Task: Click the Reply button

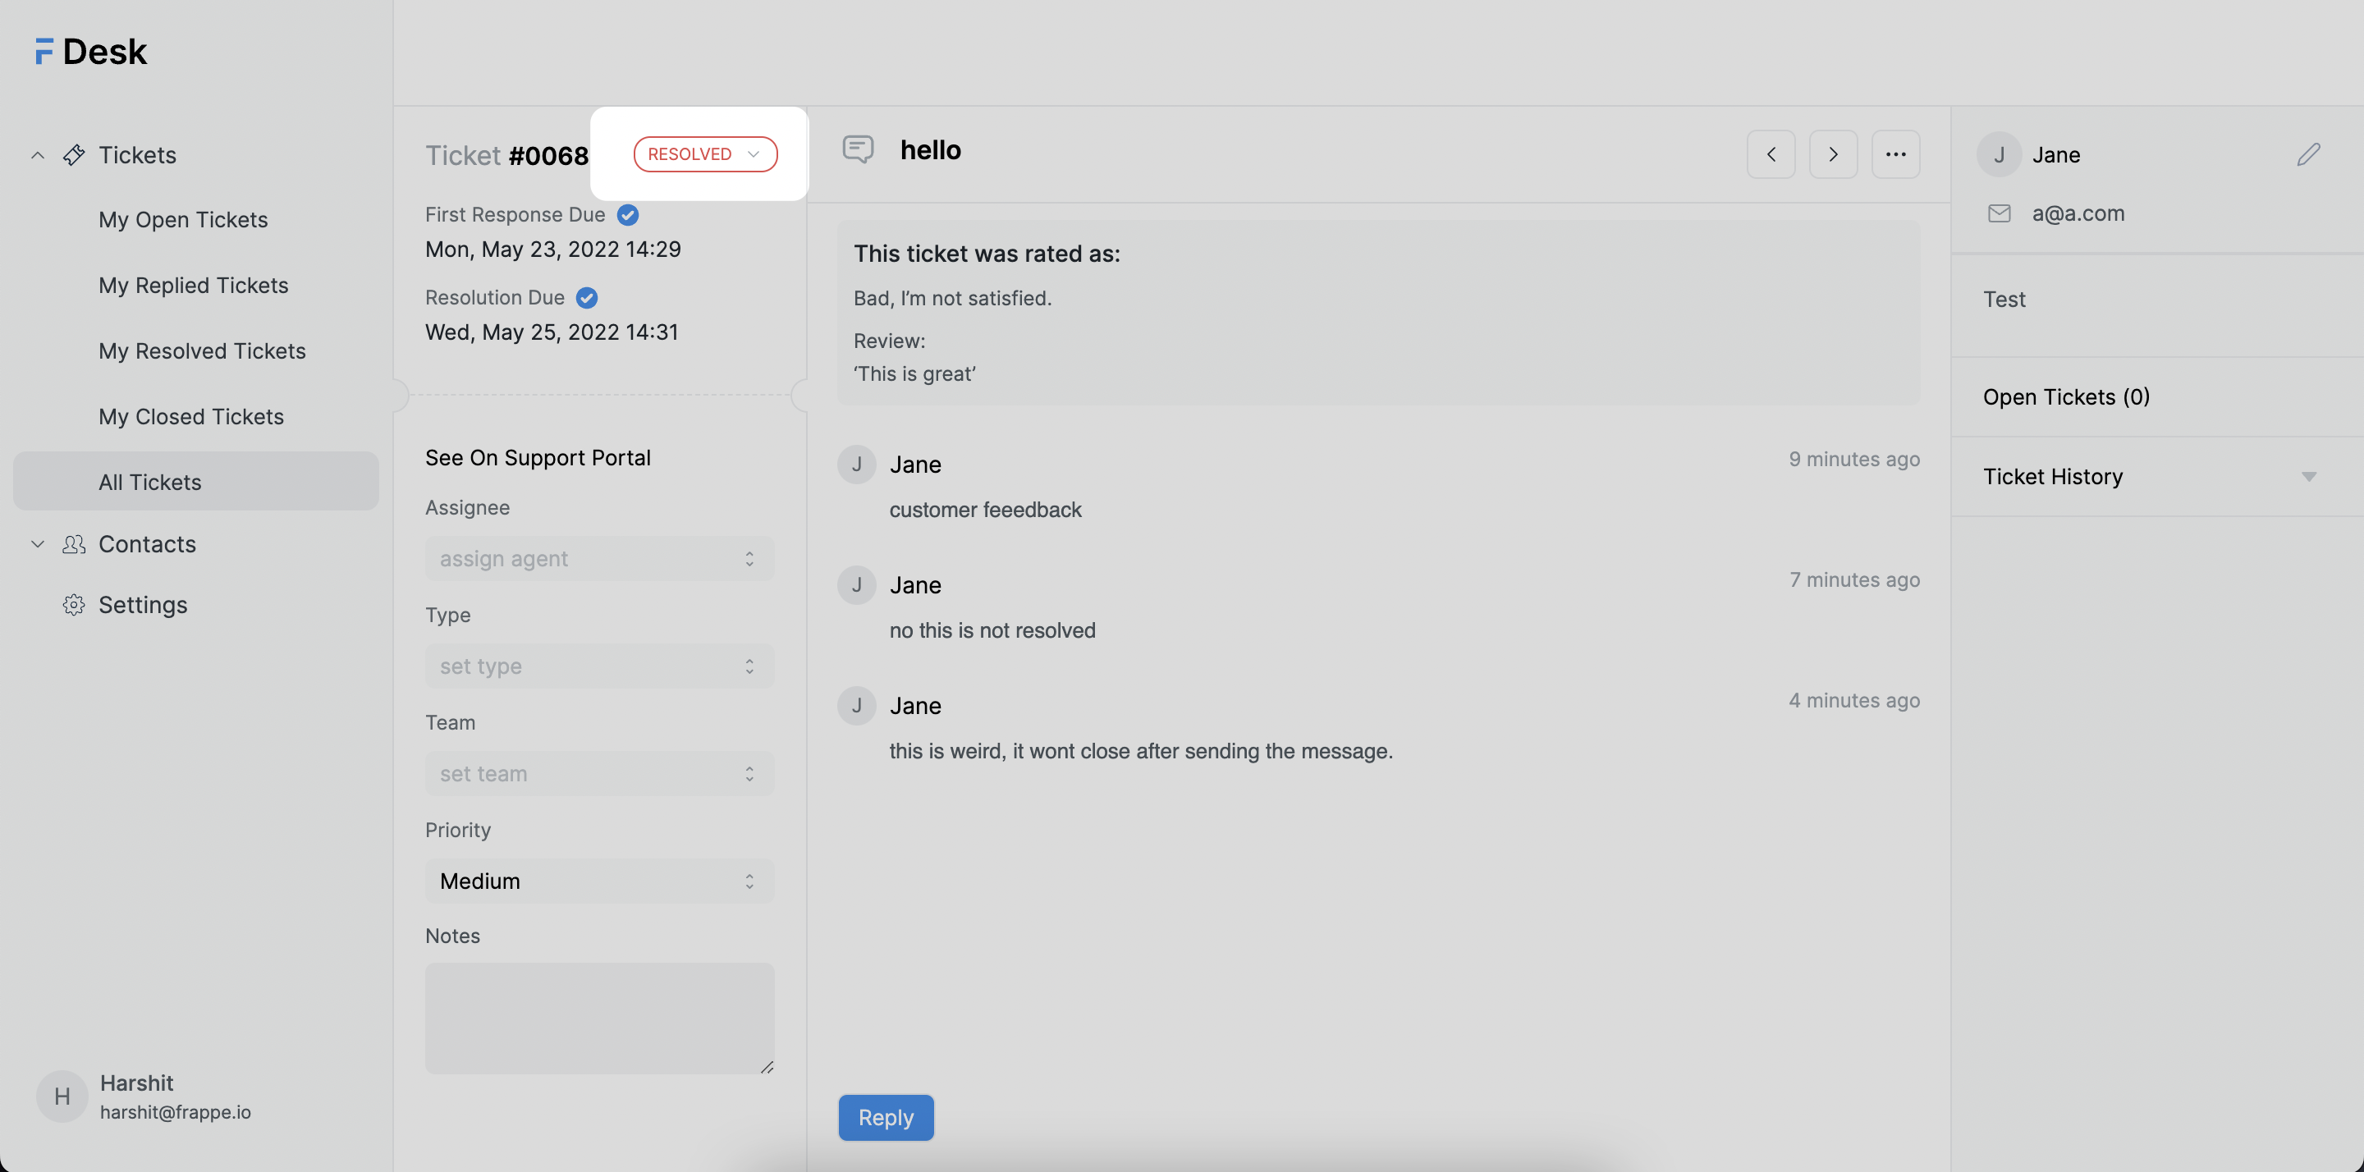Action: coord(885,1117)
